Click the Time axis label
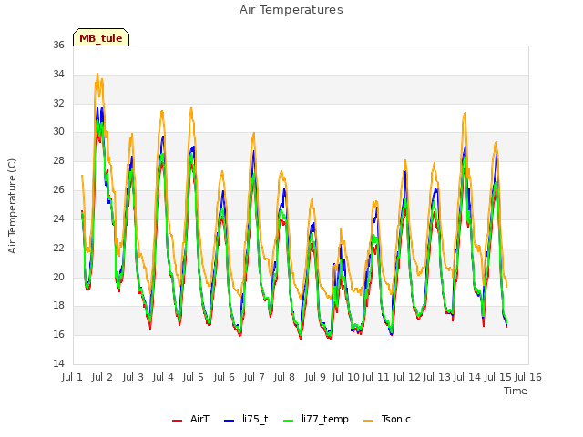 [x=516, y=391]
